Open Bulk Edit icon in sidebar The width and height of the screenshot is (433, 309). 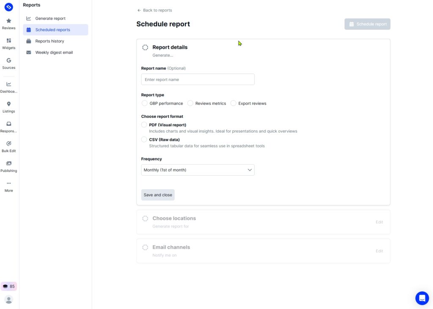coord(8,144)
